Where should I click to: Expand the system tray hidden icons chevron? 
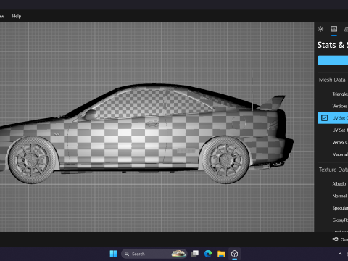point(340,254)
